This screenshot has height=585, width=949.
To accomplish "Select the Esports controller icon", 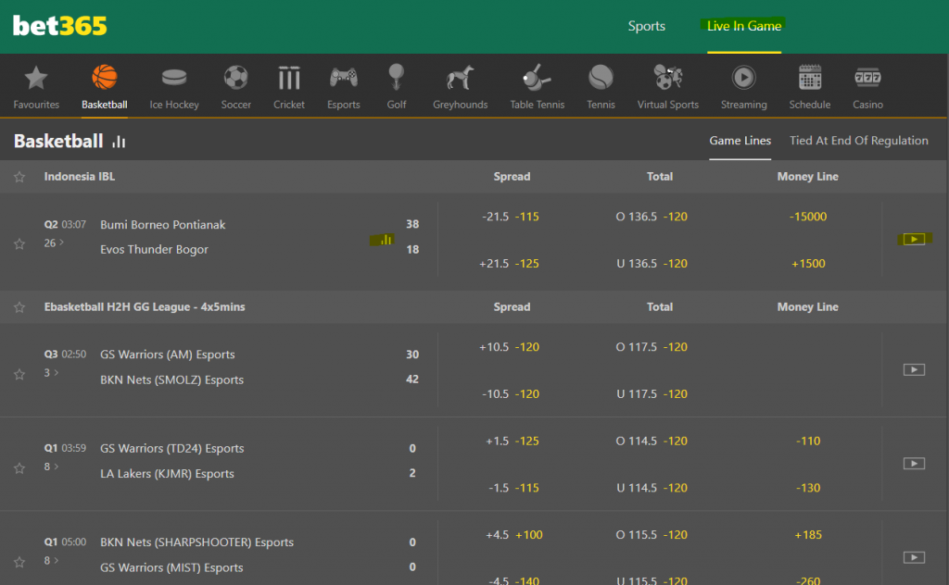I will [x=343, y=78].
